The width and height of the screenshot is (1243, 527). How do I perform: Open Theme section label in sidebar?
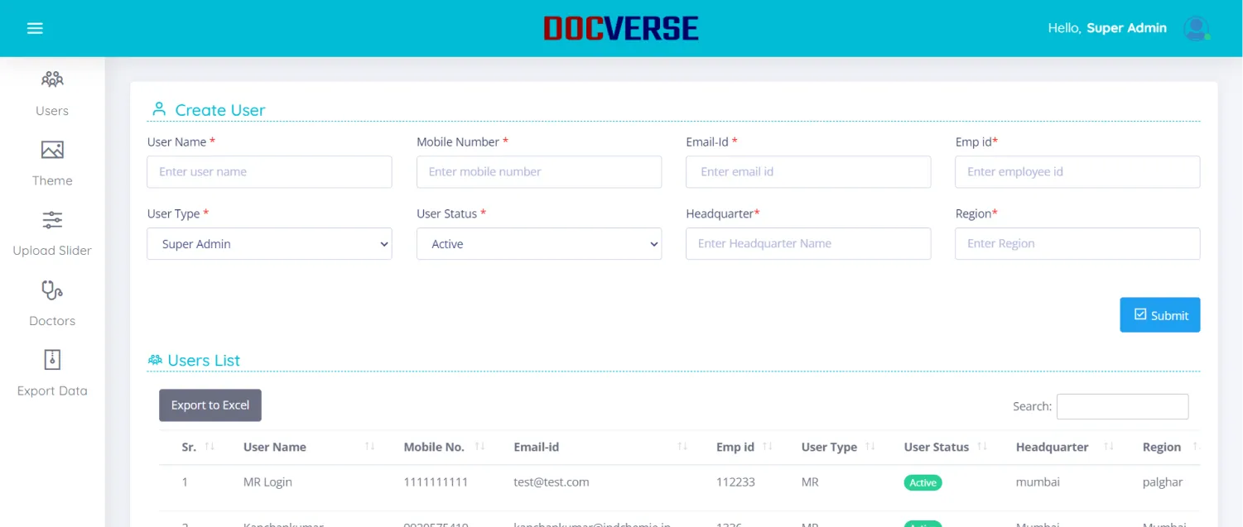(52, 180)
